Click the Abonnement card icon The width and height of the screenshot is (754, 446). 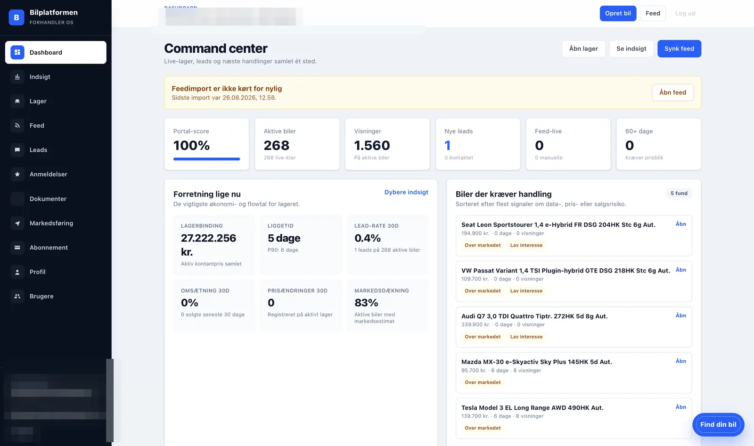tap(17, 248)
